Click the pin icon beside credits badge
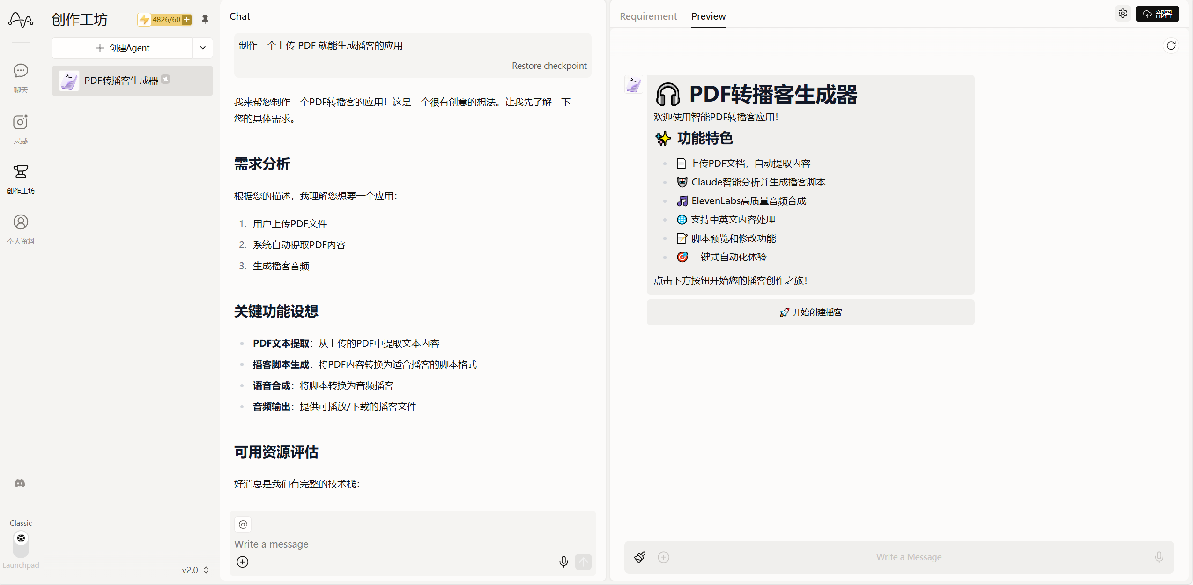 205,19
